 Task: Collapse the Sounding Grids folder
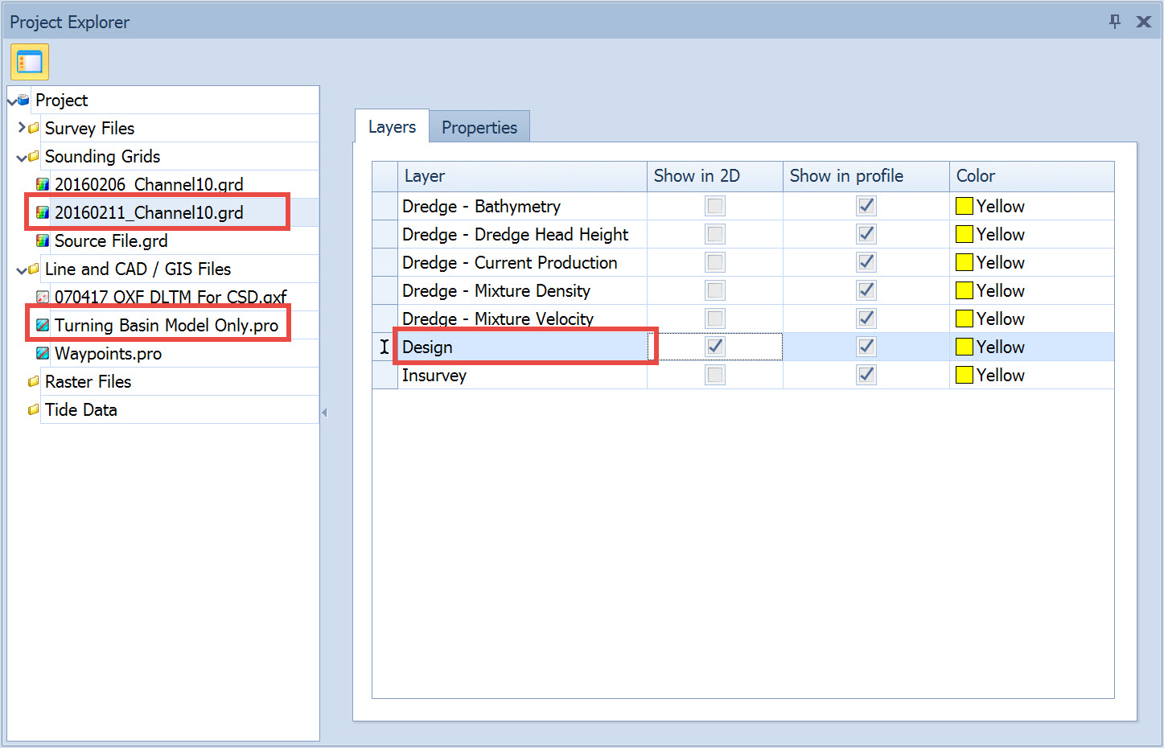(x=22, y=157)
